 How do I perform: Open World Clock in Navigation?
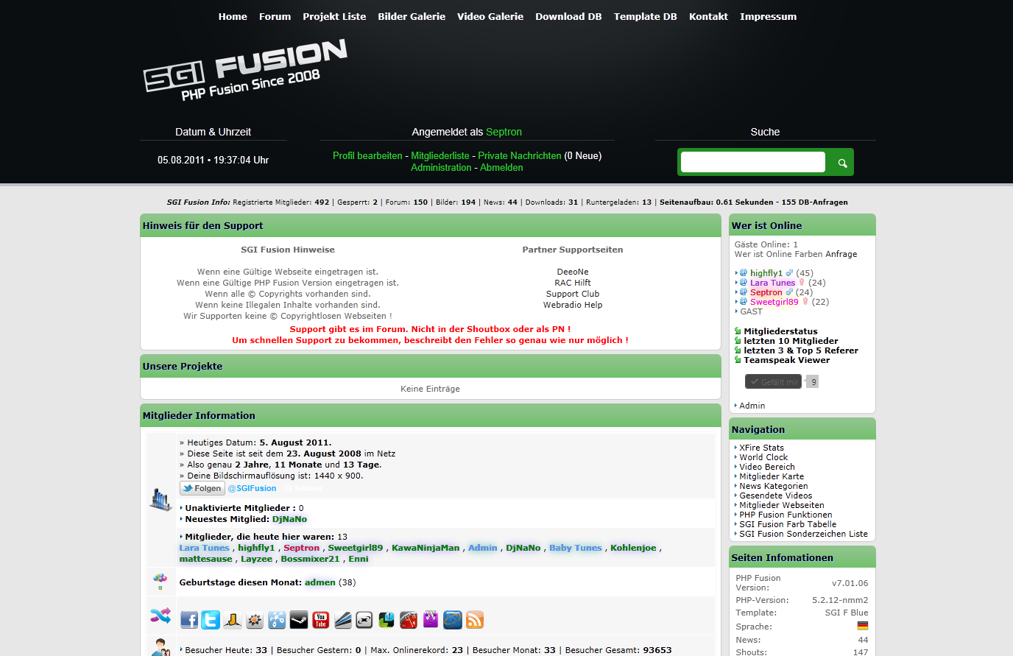[x=763, y=457]
